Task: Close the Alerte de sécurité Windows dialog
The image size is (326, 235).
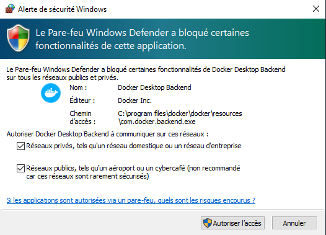Action: pyautogui.click(x=316, y=9)
